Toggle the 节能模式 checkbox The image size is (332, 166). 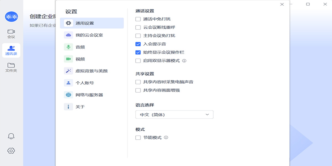[138, 138]
